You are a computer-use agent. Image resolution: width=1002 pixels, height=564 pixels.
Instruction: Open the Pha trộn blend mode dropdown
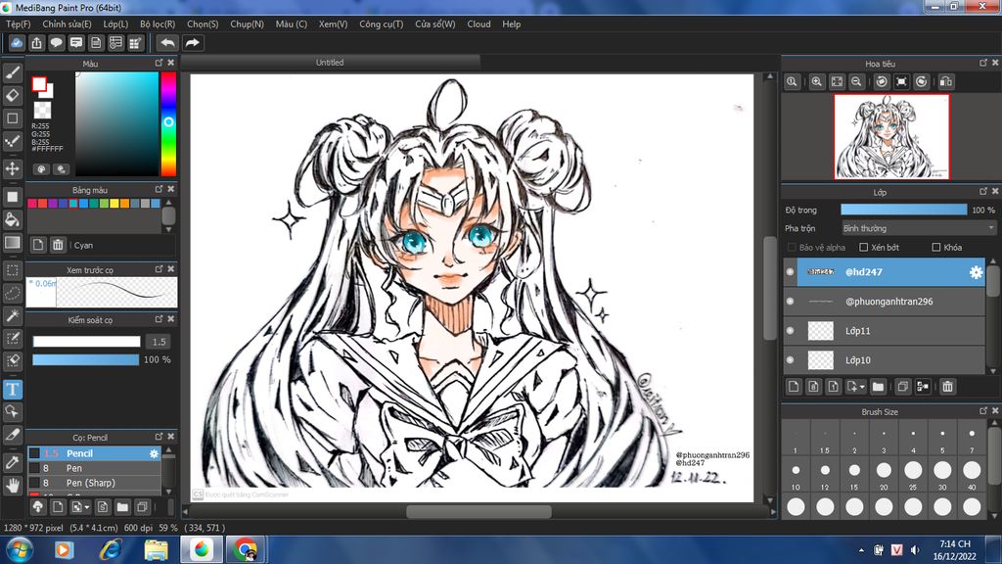tap(918, 228)
